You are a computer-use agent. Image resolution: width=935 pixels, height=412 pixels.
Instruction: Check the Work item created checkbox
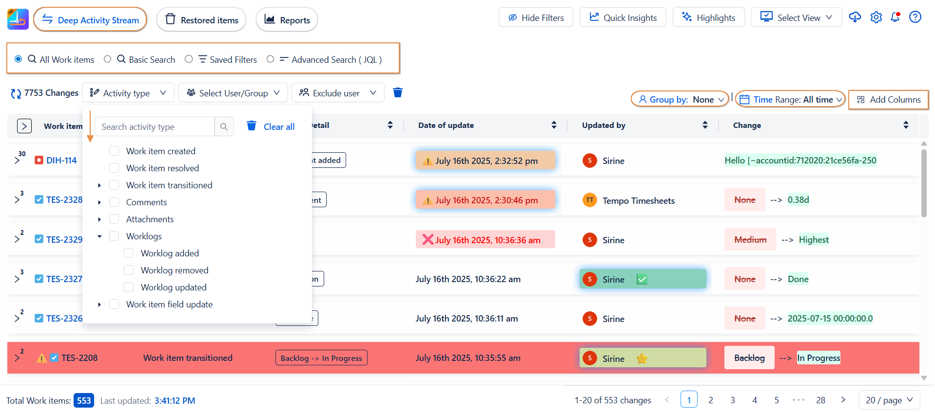pos(114,151)
